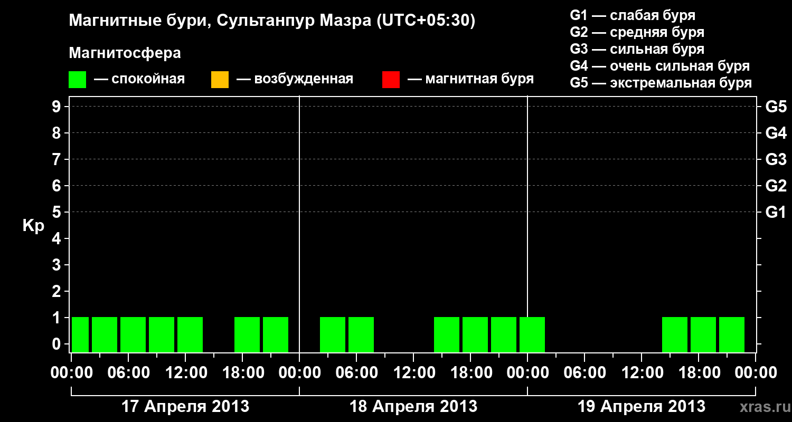Image resolution: width=792 pixels, height=422 pixels.
Task: Click the G1 — слабая буря legend line
Action: tap(633, 15)
